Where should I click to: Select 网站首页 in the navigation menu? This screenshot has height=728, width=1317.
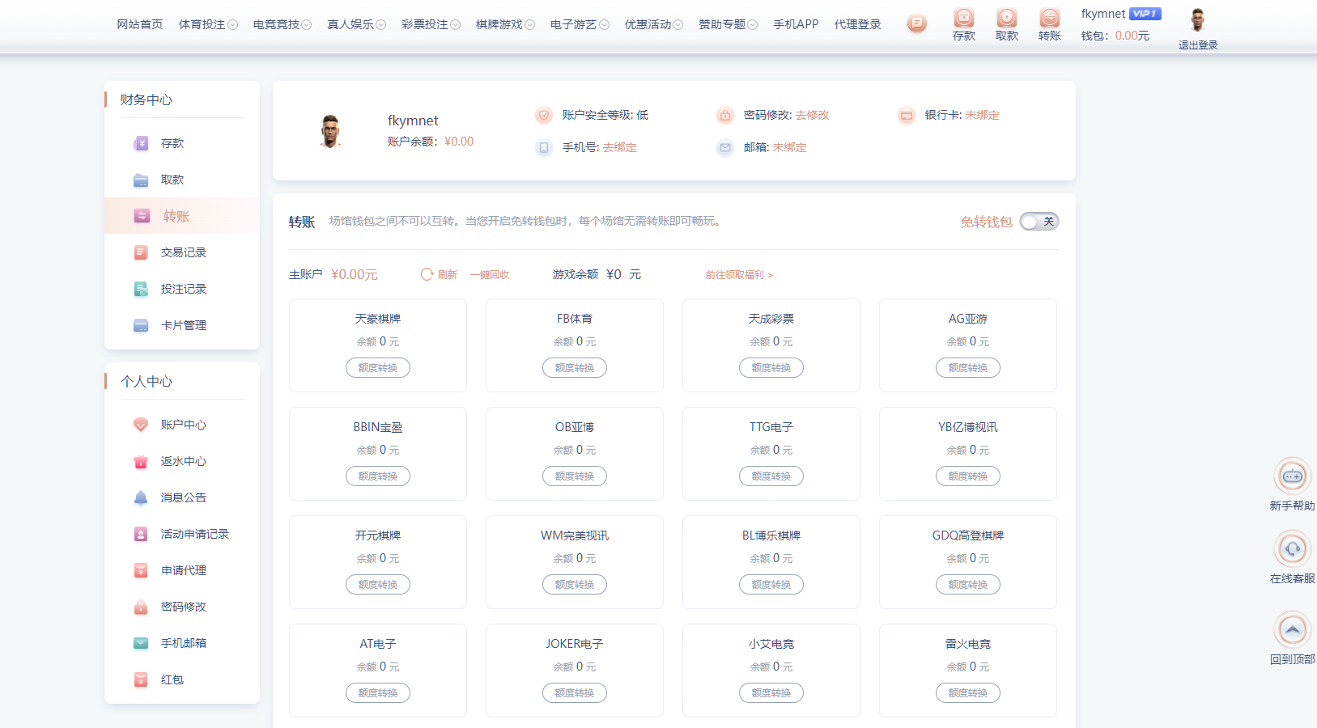pos(139,23)
